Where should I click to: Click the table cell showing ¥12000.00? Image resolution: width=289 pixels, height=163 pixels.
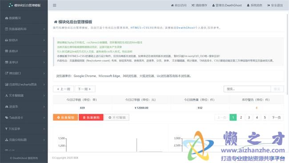[x=141, y=108]
